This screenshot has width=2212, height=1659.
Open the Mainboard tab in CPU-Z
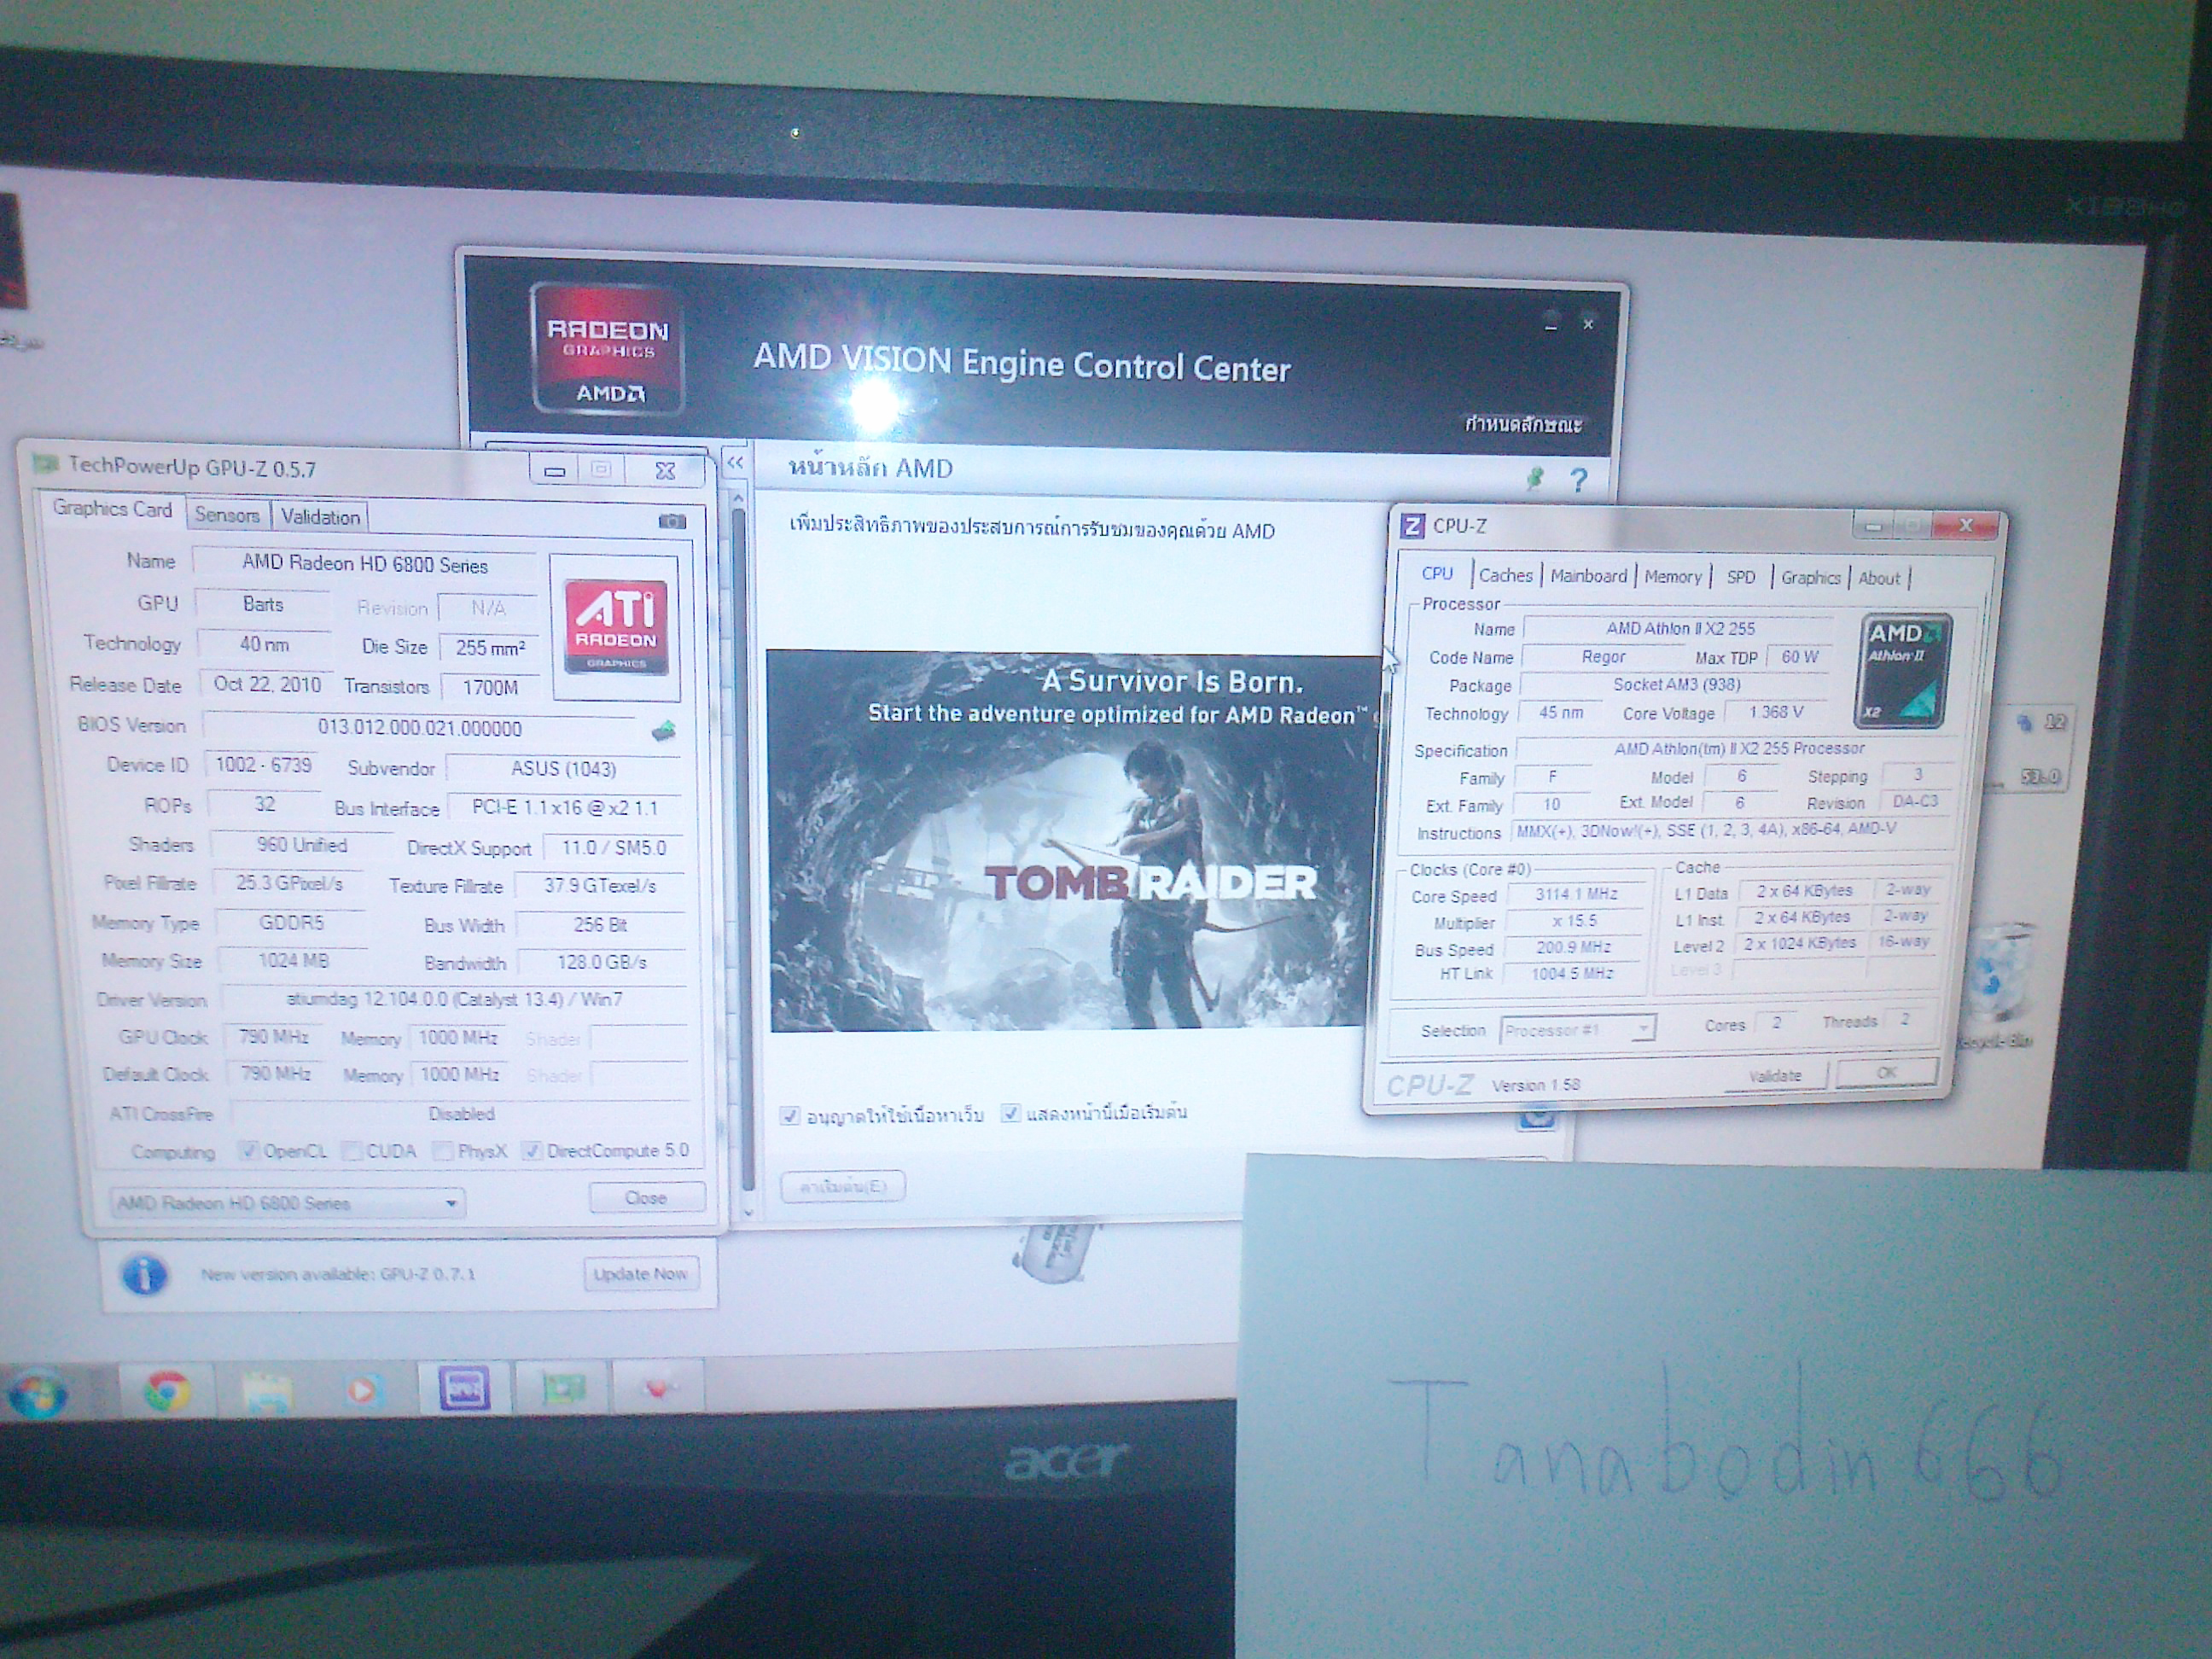[1588, 576]
